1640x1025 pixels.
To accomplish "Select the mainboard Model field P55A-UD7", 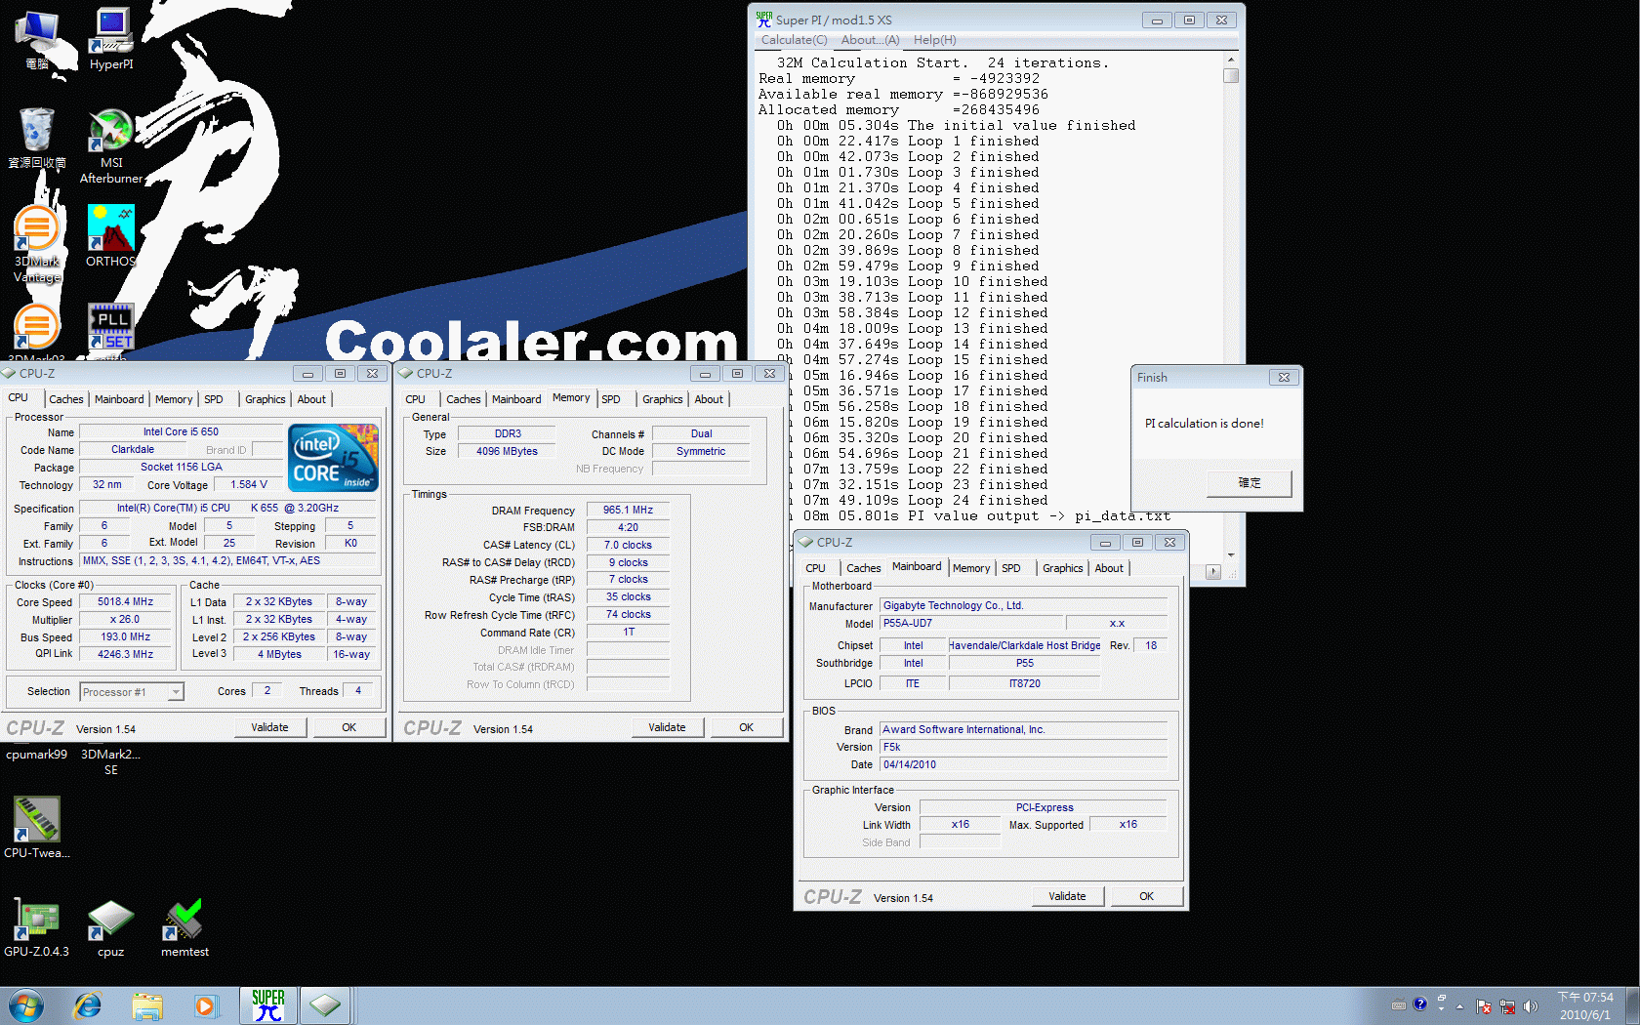I will pyautogui.click(x=970, y=623).
